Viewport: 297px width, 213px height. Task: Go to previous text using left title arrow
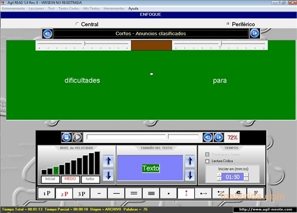coord(48,33)
